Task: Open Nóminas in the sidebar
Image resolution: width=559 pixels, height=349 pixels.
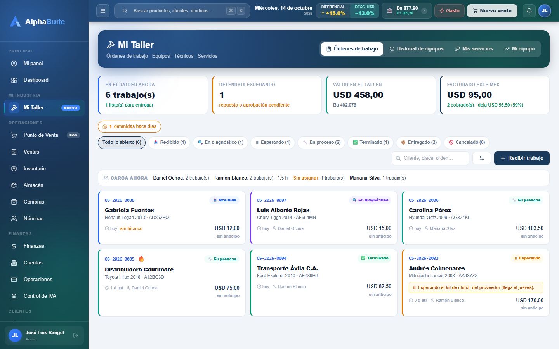Action: pos(44,219)
